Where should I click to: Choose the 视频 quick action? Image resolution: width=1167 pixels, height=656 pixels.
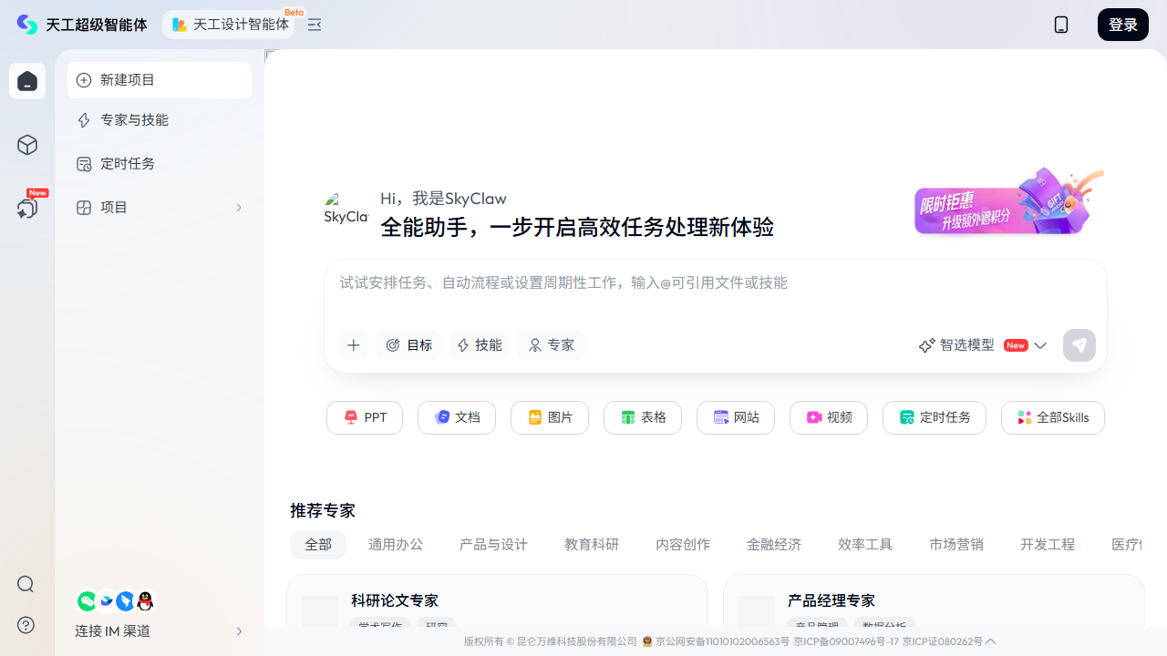tap(829, 417)
